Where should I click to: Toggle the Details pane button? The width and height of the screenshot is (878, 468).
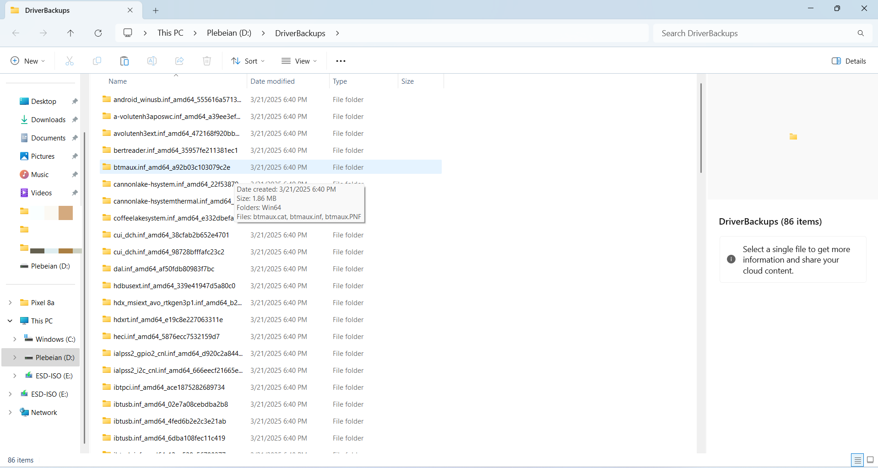849,61
